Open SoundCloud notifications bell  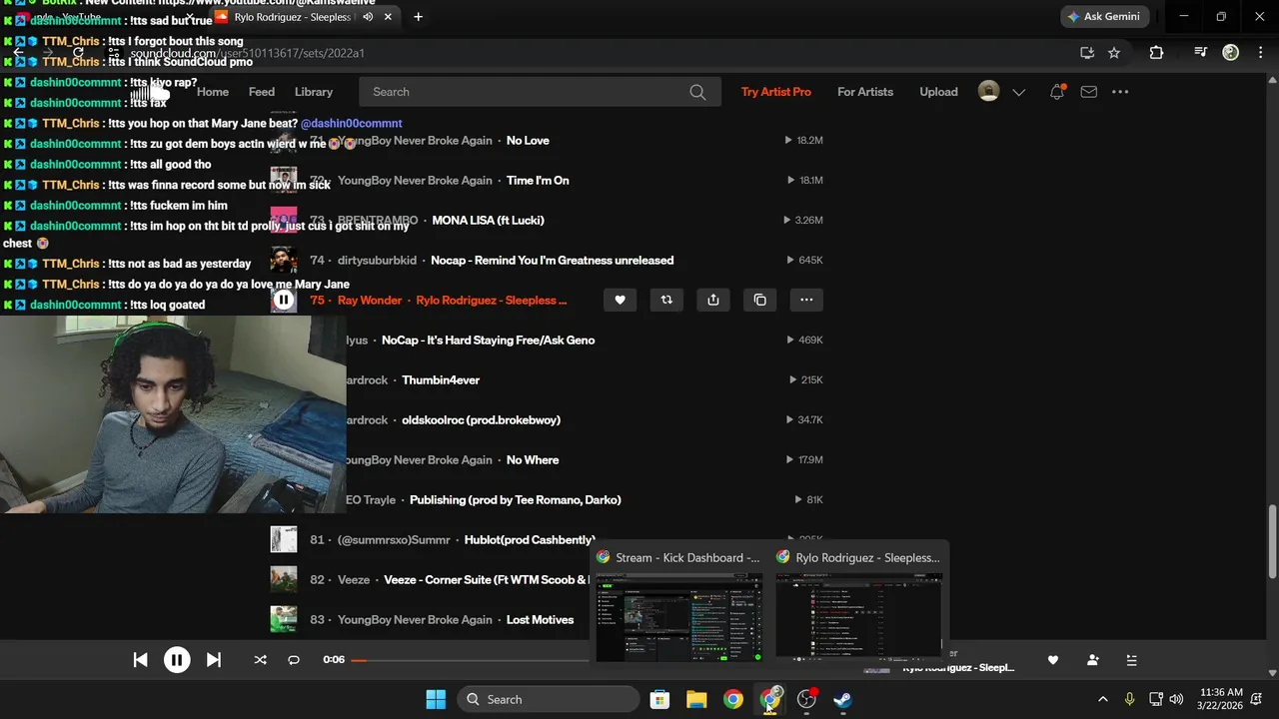(x=1057, y=92)
